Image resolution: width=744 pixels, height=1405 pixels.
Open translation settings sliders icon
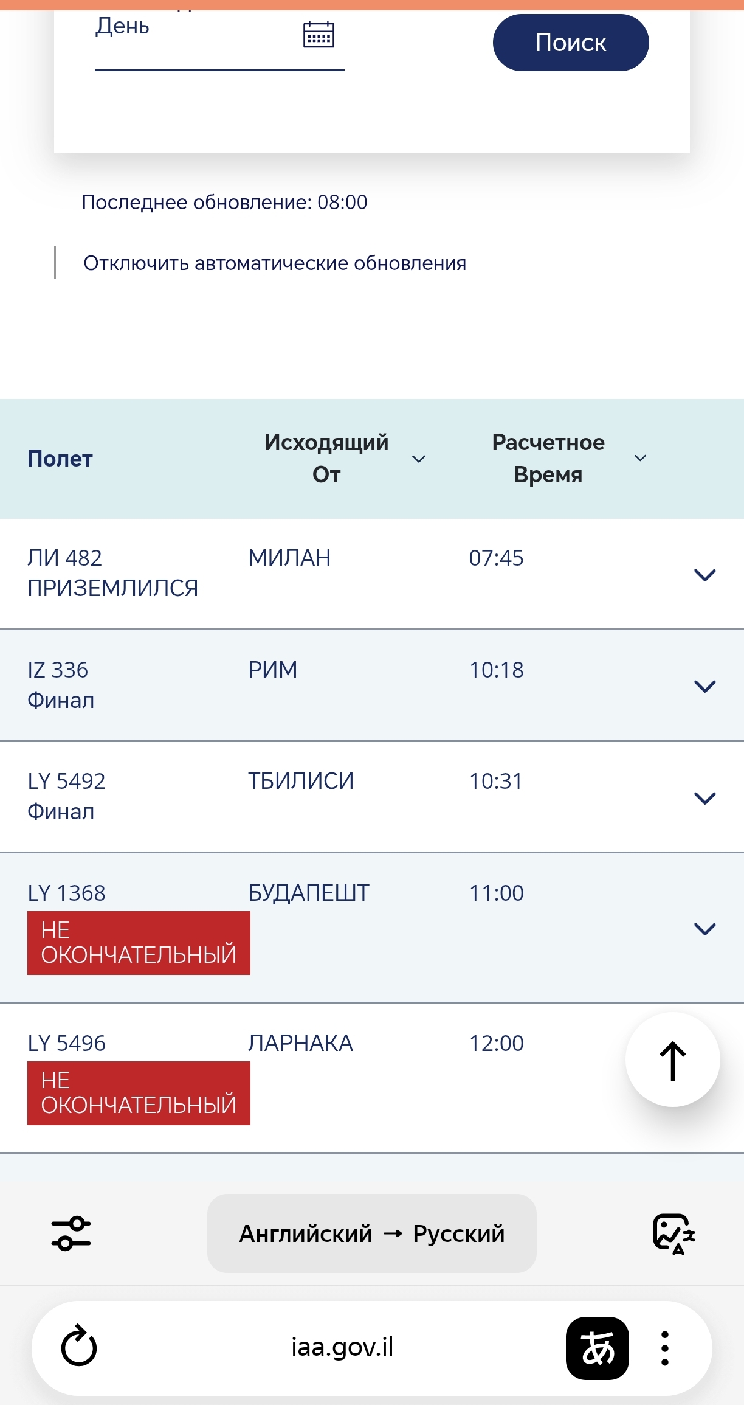[71, 1233]
